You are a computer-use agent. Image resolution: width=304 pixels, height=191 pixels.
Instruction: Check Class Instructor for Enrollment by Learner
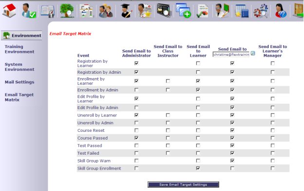[168, 81]
